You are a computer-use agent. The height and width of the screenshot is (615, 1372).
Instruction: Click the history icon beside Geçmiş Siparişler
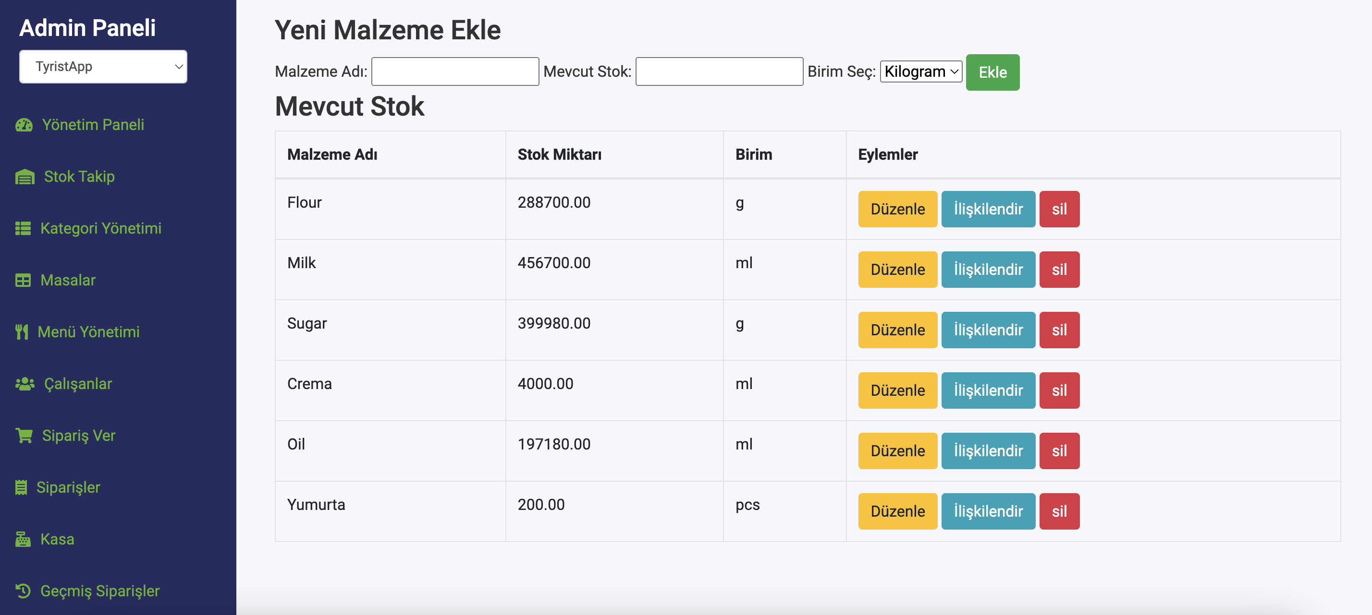(x=23, y=591)
